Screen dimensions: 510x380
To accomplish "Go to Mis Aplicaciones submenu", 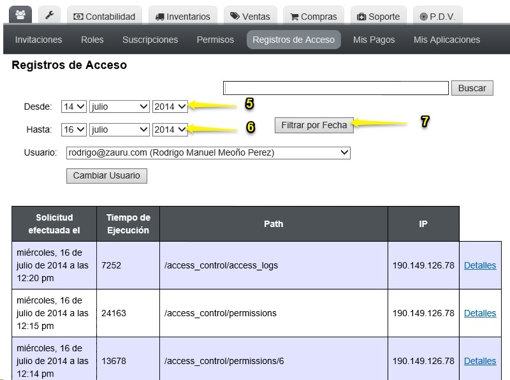I will click(x=447, y=40).
